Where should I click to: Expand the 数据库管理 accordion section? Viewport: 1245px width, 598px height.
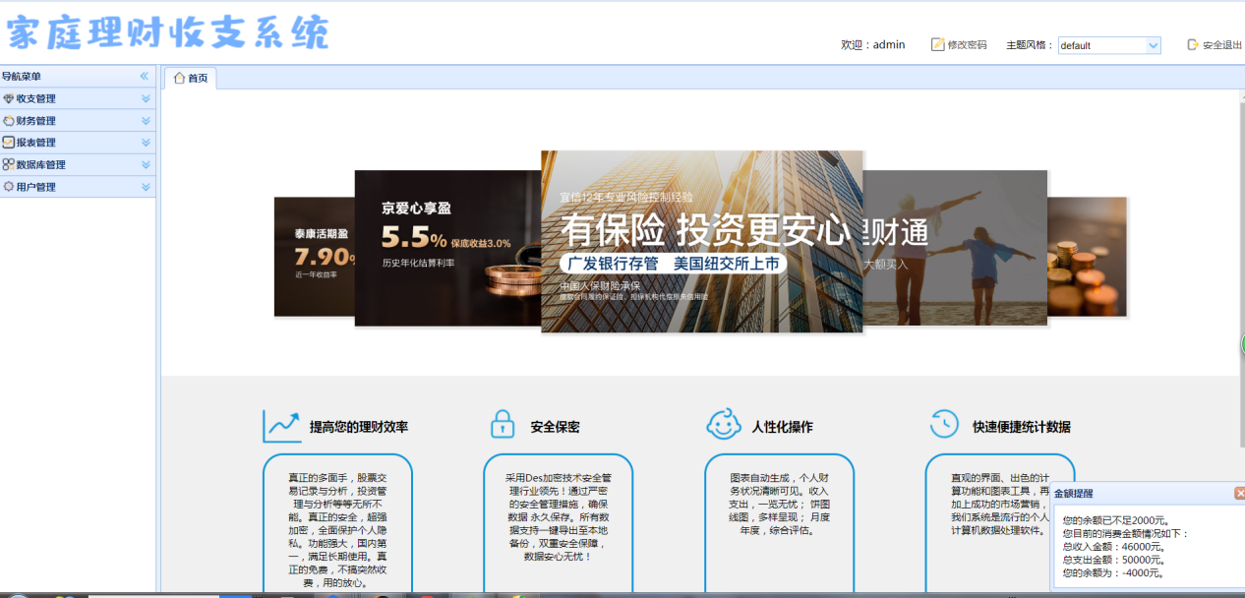pyautogui.click(x=146, y=164)
